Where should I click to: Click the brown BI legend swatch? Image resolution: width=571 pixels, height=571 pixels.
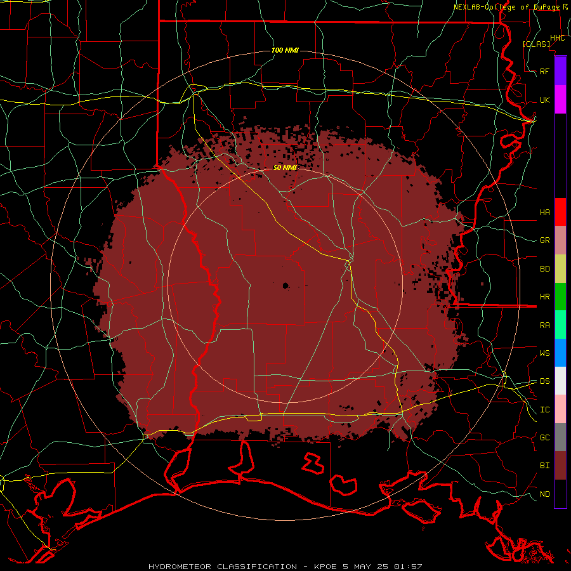560,466
